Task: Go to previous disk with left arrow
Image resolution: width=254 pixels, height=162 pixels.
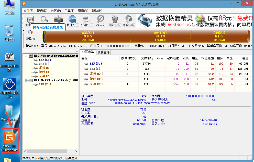Action: pyautogui.click(x=28, y=32)
